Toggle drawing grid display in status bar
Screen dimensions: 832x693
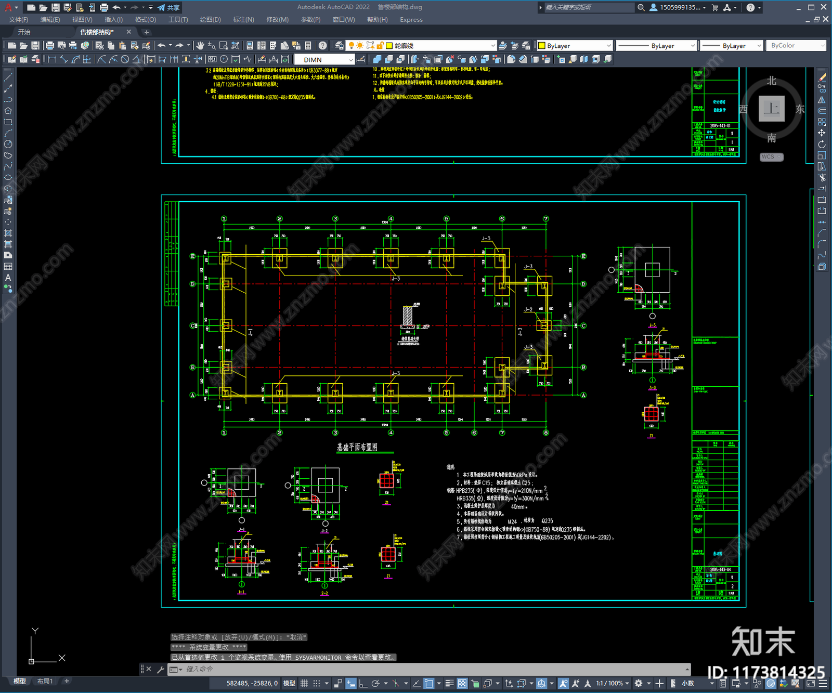click(x=304, y=683)
